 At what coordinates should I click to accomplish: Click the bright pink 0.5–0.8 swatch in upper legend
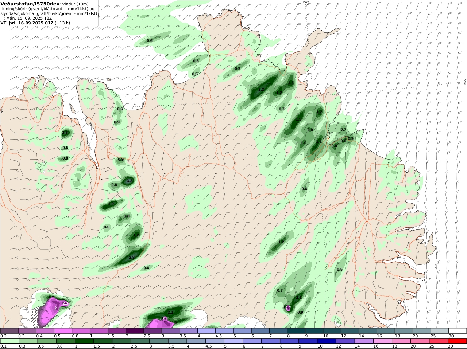pyautogui.click(x=63, y=331)
